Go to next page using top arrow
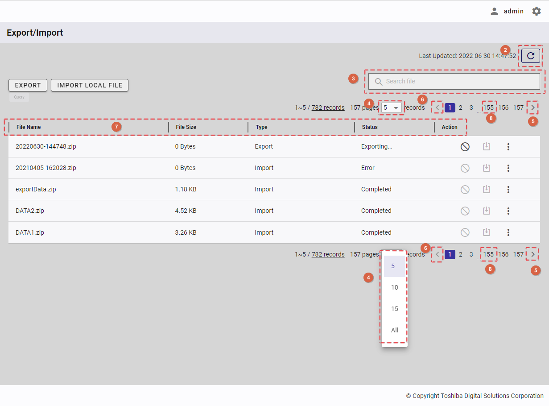 [532, 108]
